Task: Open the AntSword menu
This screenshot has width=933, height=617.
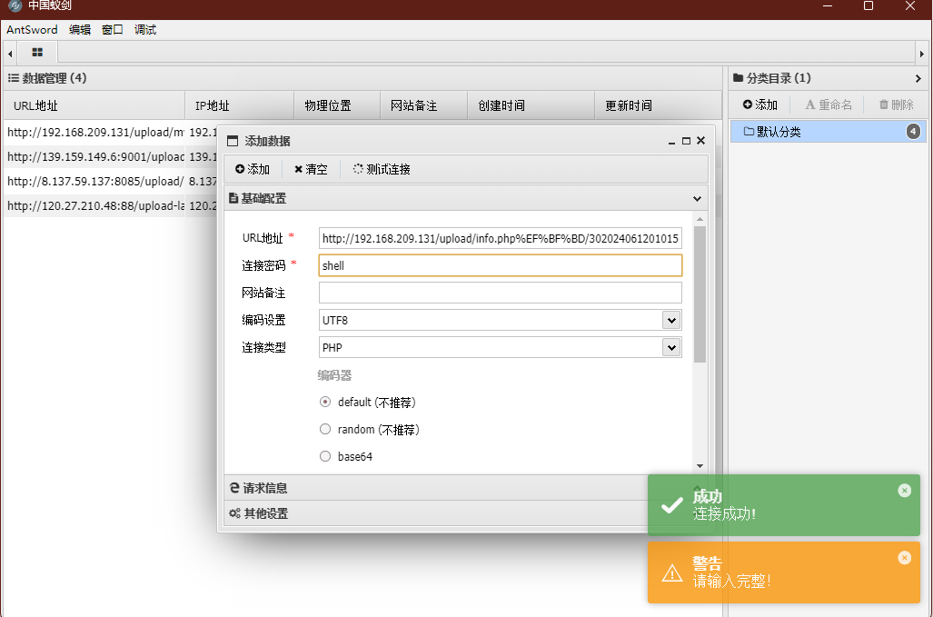Action: pyautogui.click(x=32, y=29)
